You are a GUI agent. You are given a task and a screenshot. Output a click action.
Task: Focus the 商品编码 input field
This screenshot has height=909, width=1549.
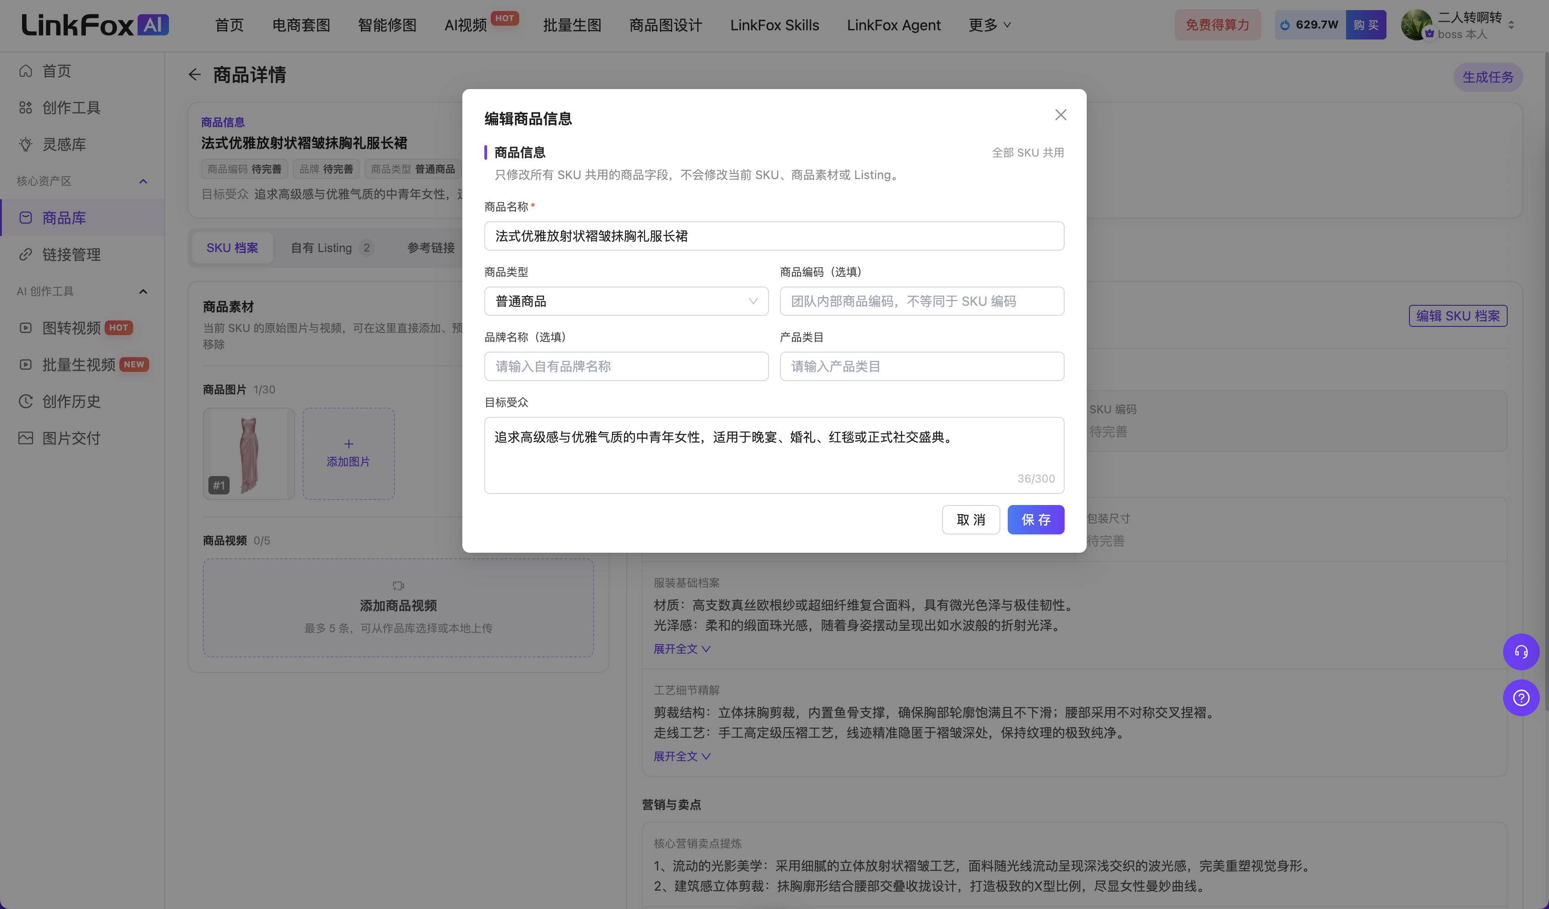point(921,301)
